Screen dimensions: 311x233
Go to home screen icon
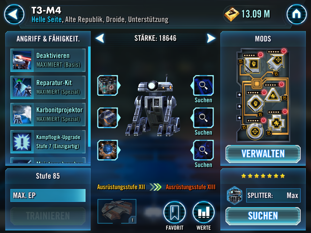coord(296,14)
